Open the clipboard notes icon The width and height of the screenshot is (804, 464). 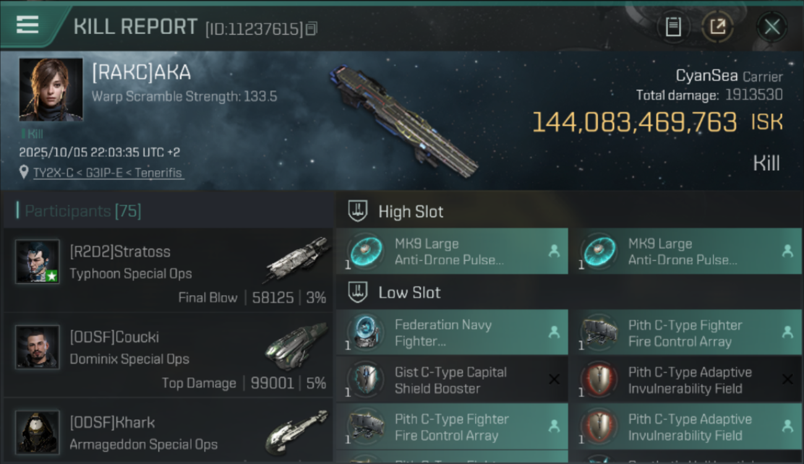tap(673, 27)
